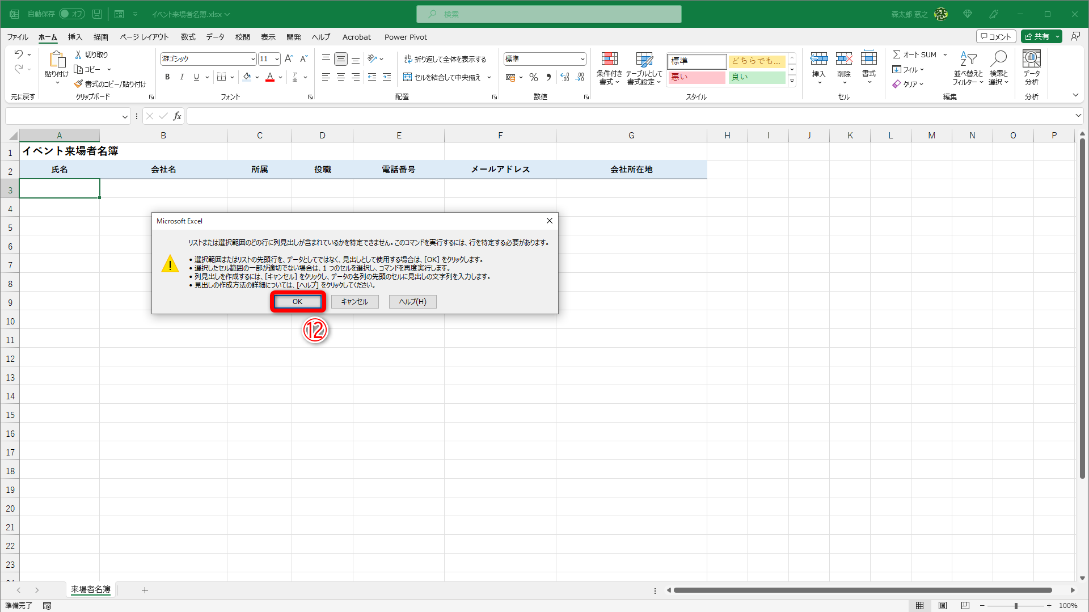Screen dimensions: 1089x612
Task: Click the insert function fx icon
Action: (178, 116)
